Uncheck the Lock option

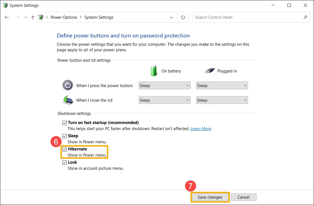point(64,162)
